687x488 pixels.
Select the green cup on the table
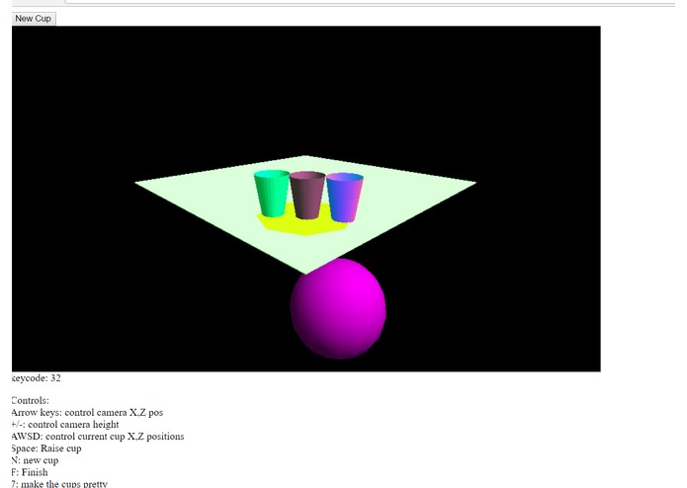tap(271, 194)
